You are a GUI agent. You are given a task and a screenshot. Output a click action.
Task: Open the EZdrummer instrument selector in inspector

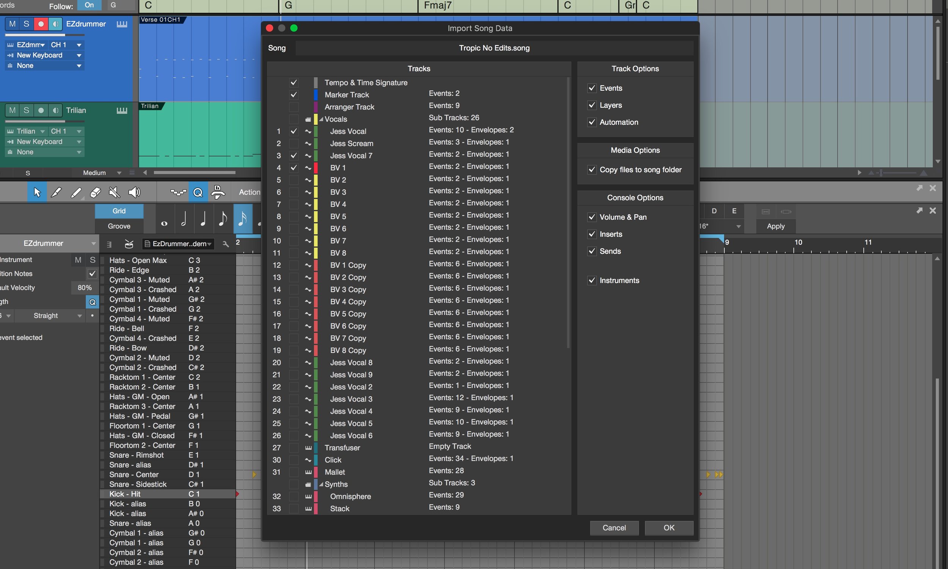coord(49,244)
